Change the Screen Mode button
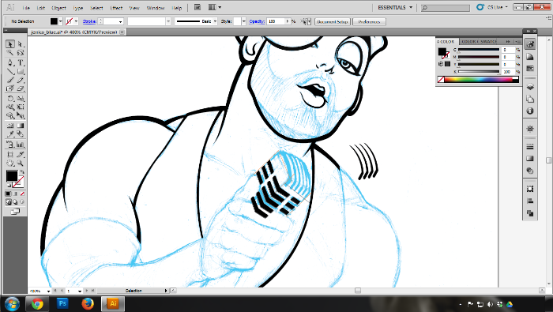Image resolution: width=553 pixels, height=312 pixels. [x=15, y=212]
